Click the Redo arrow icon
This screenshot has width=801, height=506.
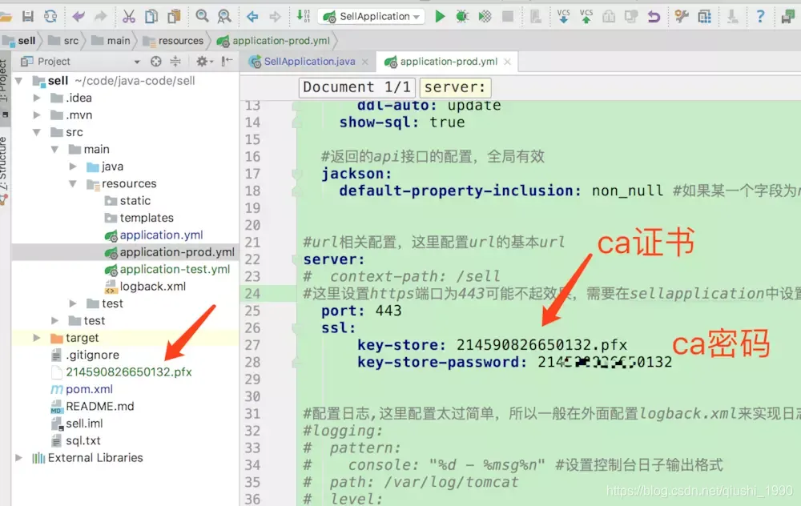tap(101, 16)
